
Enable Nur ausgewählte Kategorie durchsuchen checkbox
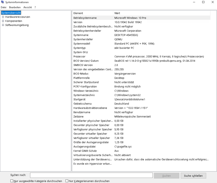tap(12, 181)
